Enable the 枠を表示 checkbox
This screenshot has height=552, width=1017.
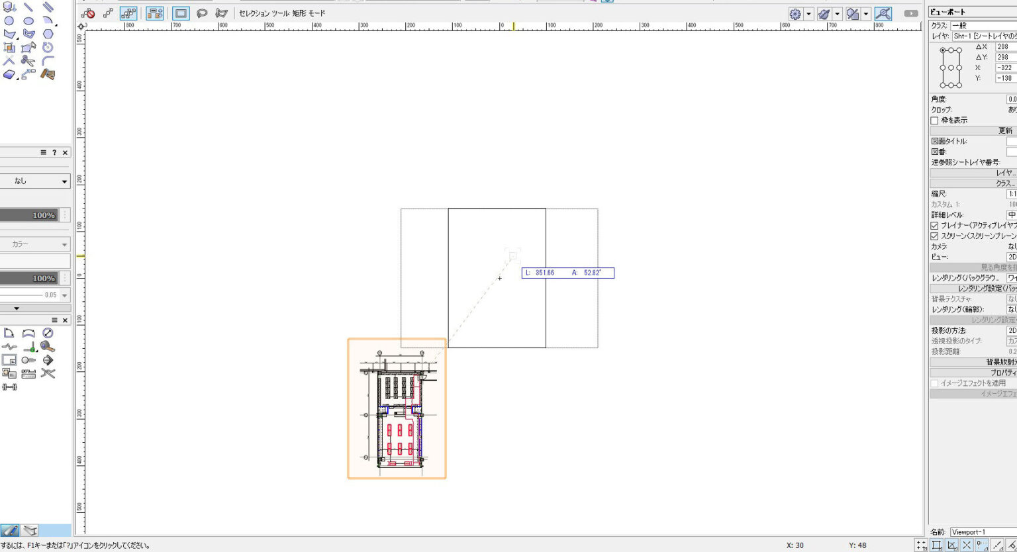pos(934,120)
